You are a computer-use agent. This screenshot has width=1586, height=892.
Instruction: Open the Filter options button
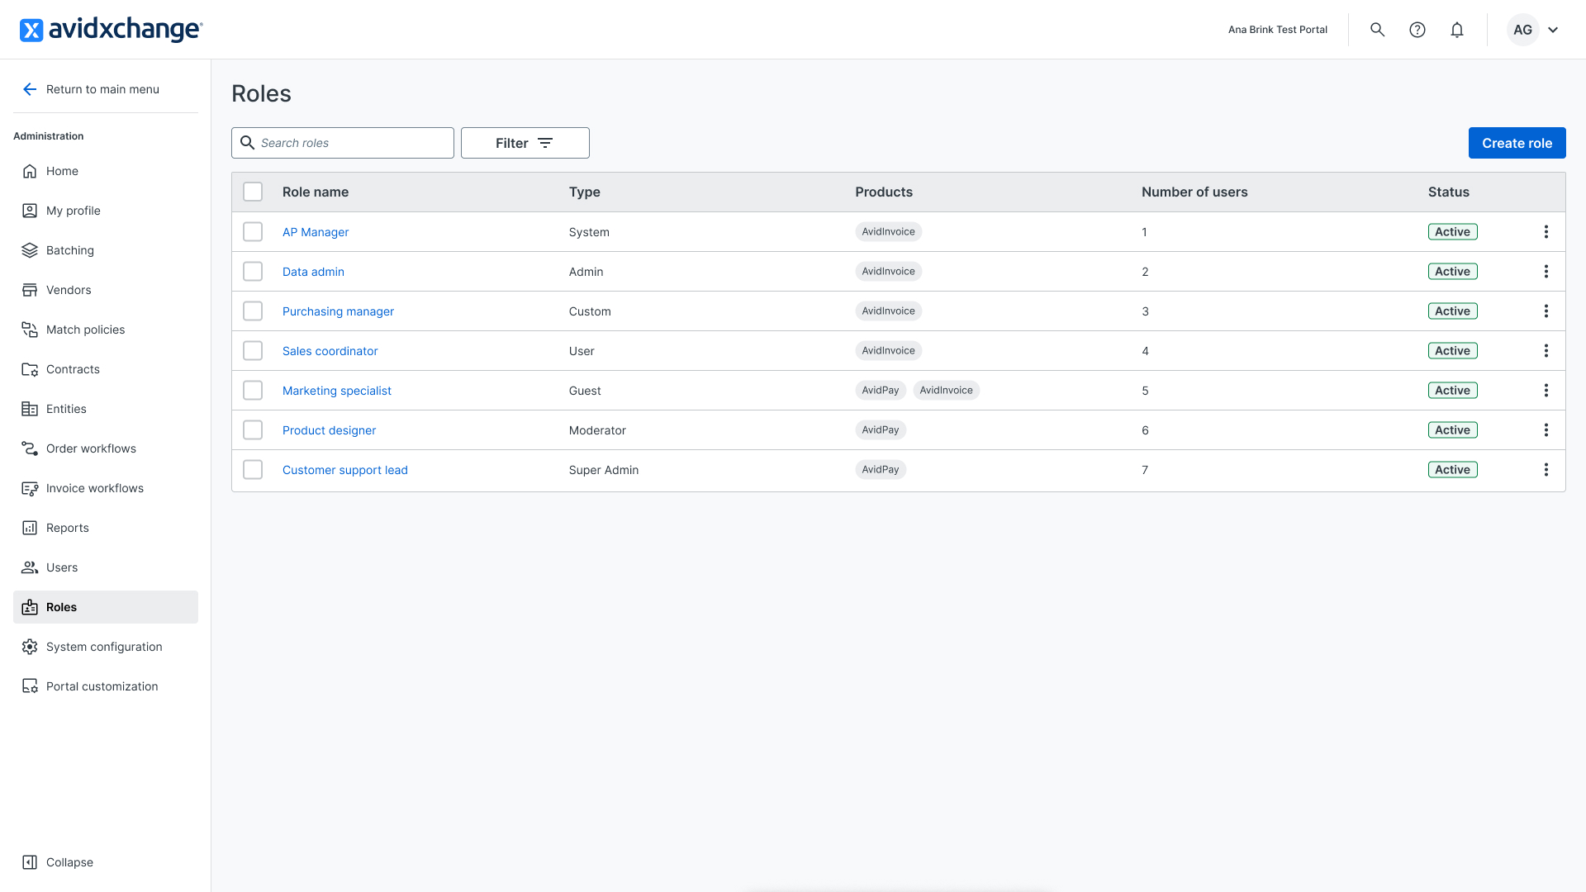click(x=525, y=143)
